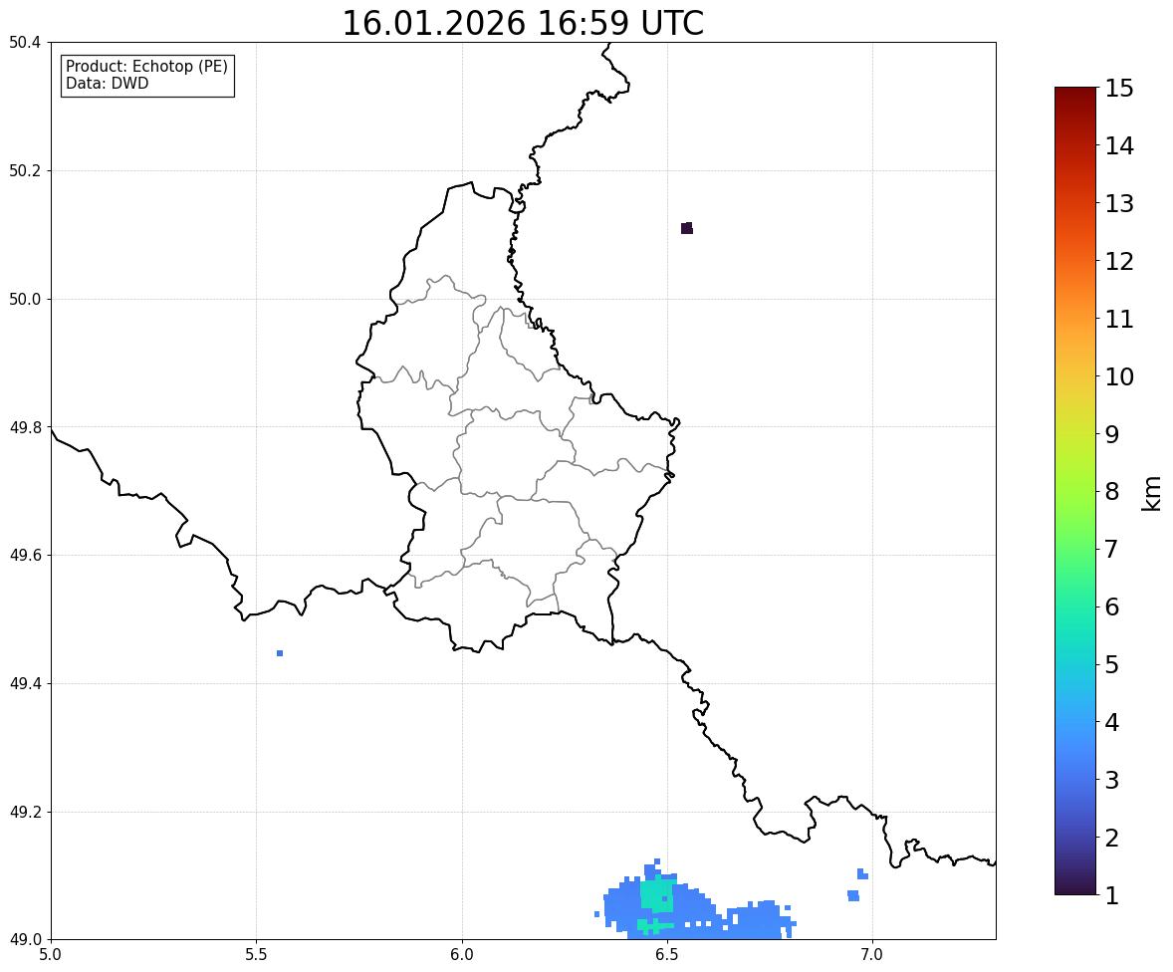Click the latitude label 49.6
Screen dimensions: 1173x972
[x=24, y=555]
